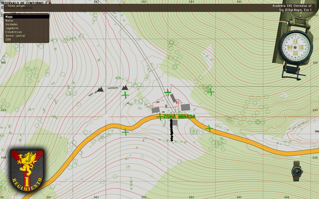This screenshot has width=319, height=199.
Task: Click the INTERVALO DE CONTORNO legend text
Action: point(25,2)
